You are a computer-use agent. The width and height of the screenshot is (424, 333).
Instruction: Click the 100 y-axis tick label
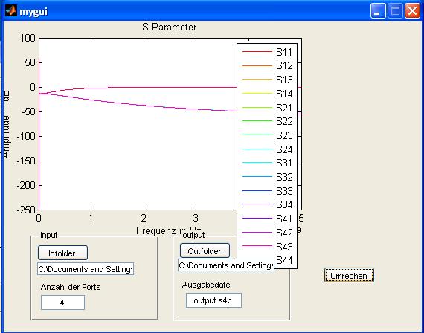click(x=28, y=38)
